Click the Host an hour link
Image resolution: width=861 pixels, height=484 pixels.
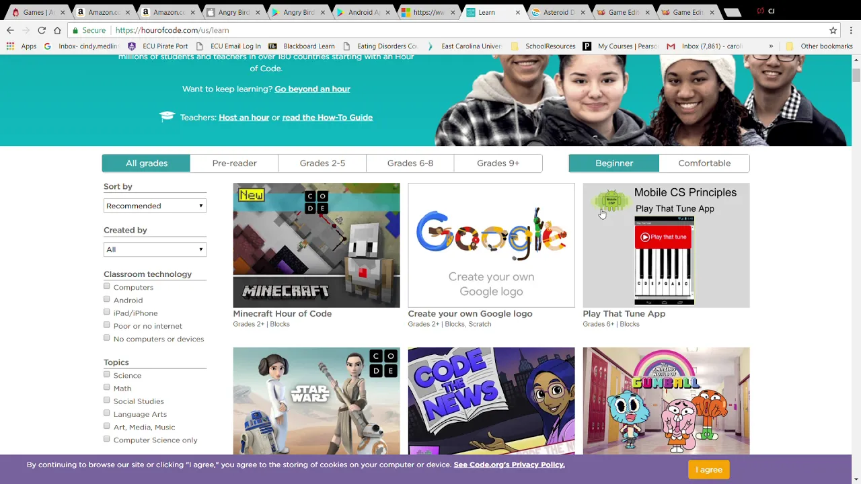pyautogui.click(x=244, y=117)
